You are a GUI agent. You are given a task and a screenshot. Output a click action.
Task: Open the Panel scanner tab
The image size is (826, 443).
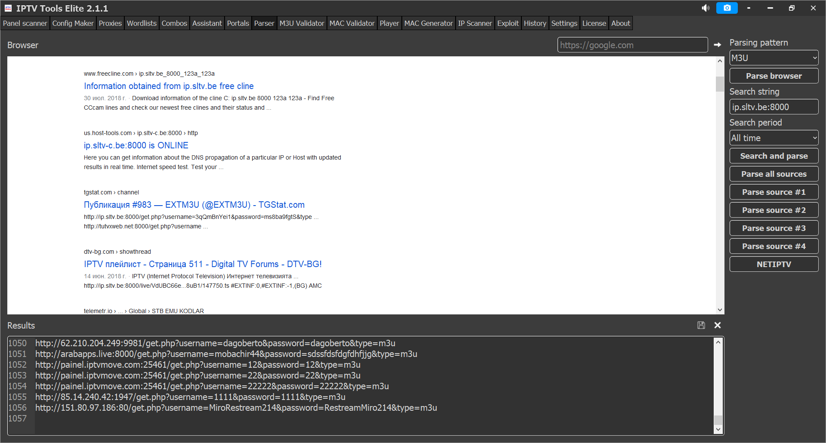(x=25, y=23)
